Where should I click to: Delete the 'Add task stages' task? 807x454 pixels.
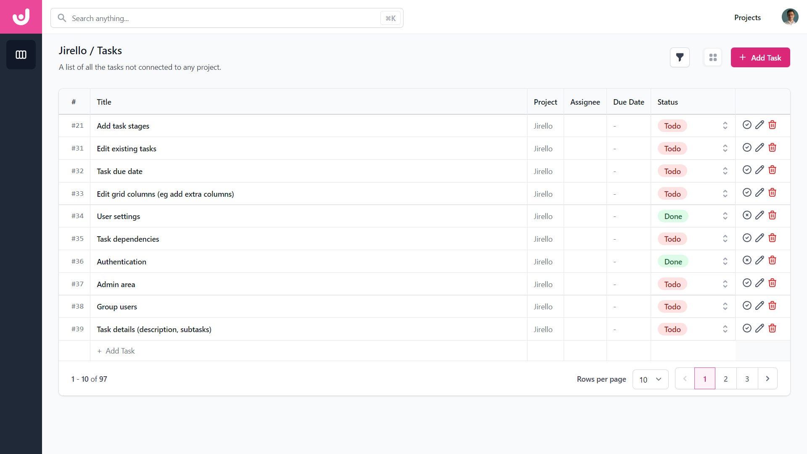(x=772, y=125)
